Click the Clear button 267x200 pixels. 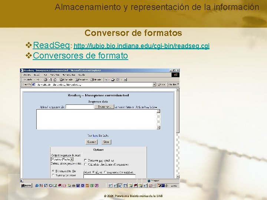coord(106,142)
